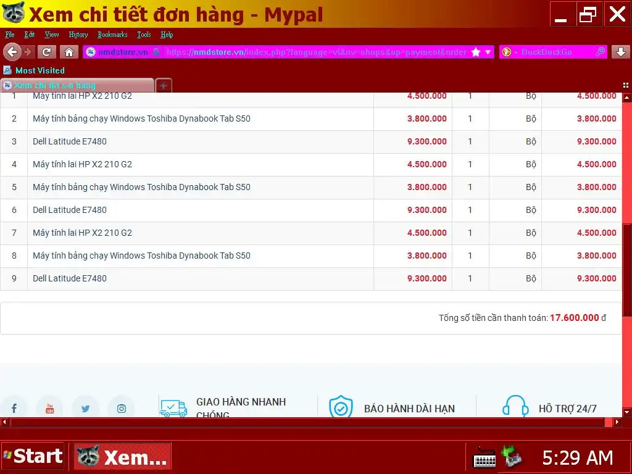Click the 'Tổng số tiền cần thanh toán' label
632x474 pixels.
[x=493, y=318]
